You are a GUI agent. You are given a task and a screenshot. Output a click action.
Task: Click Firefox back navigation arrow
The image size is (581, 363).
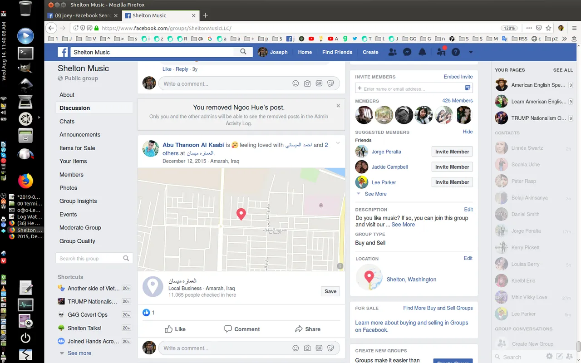coord(52,28)
